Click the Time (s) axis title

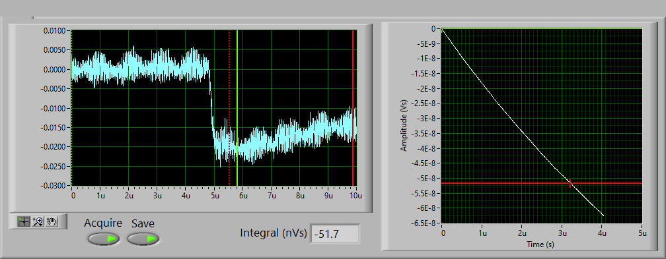pyautogui.click(x=540, y=244)
